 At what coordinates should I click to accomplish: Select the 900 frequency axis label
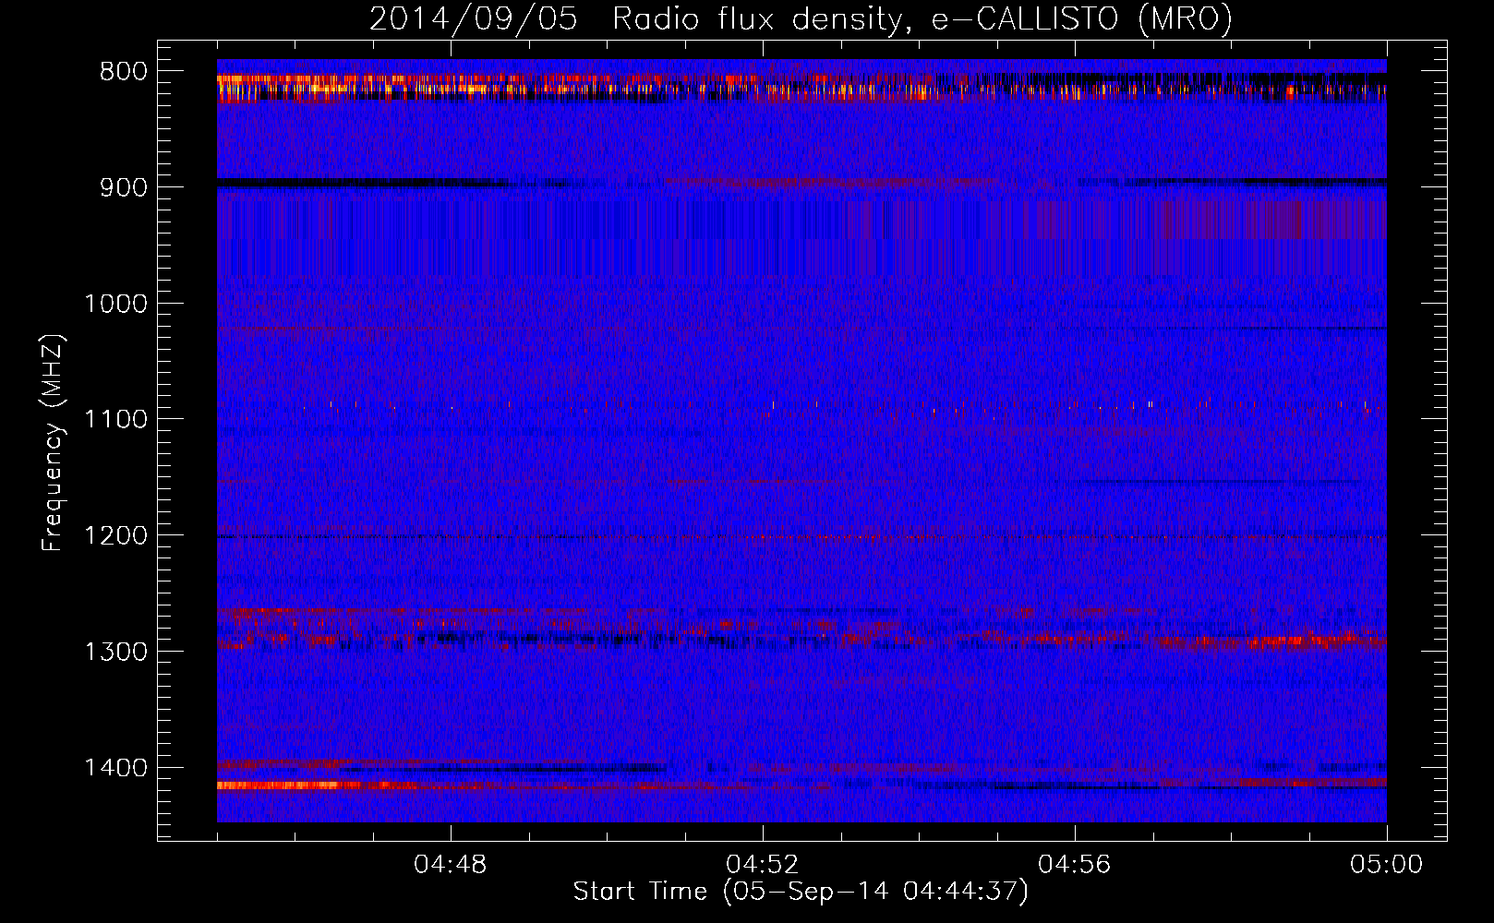pyautogui.click(x=123, y=187)
